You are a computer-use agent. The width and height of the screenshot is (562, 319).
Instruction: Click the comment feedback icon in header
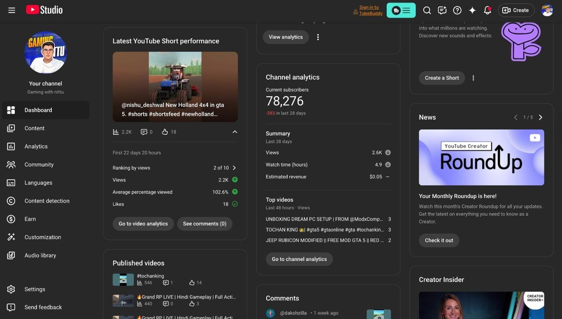click(442, 10)
